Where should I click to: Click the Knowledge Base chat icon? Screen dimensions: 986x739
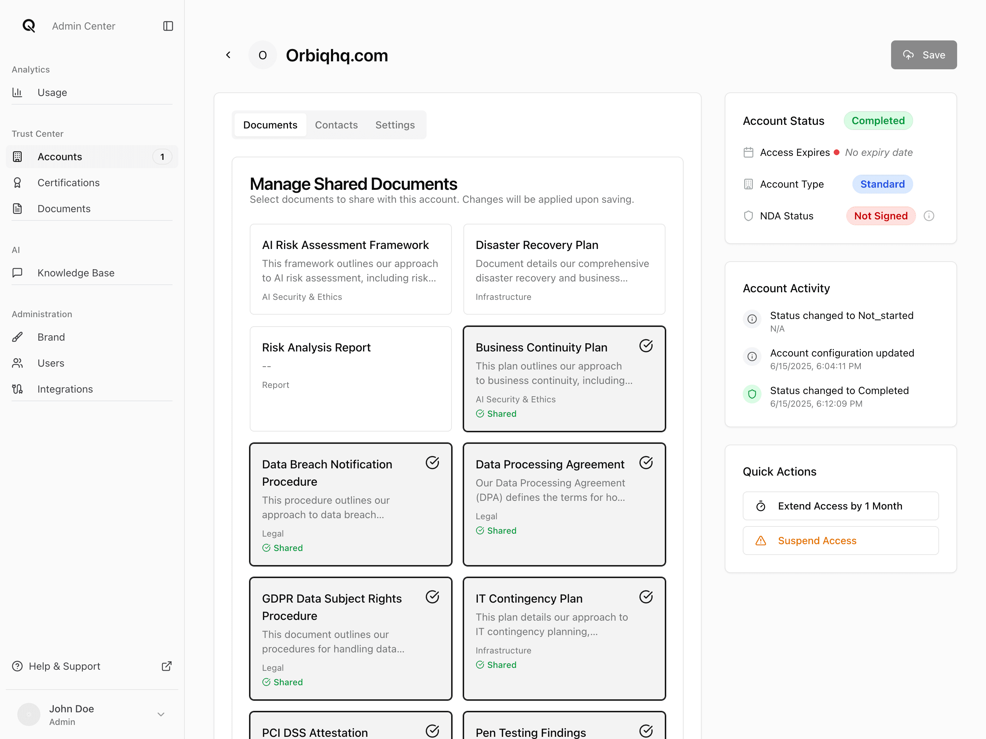tap(17, 273)
